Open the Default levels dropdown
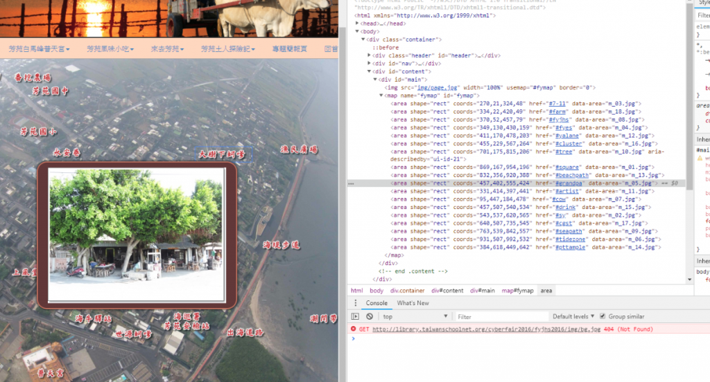710x382 pixels. point(573,316)
